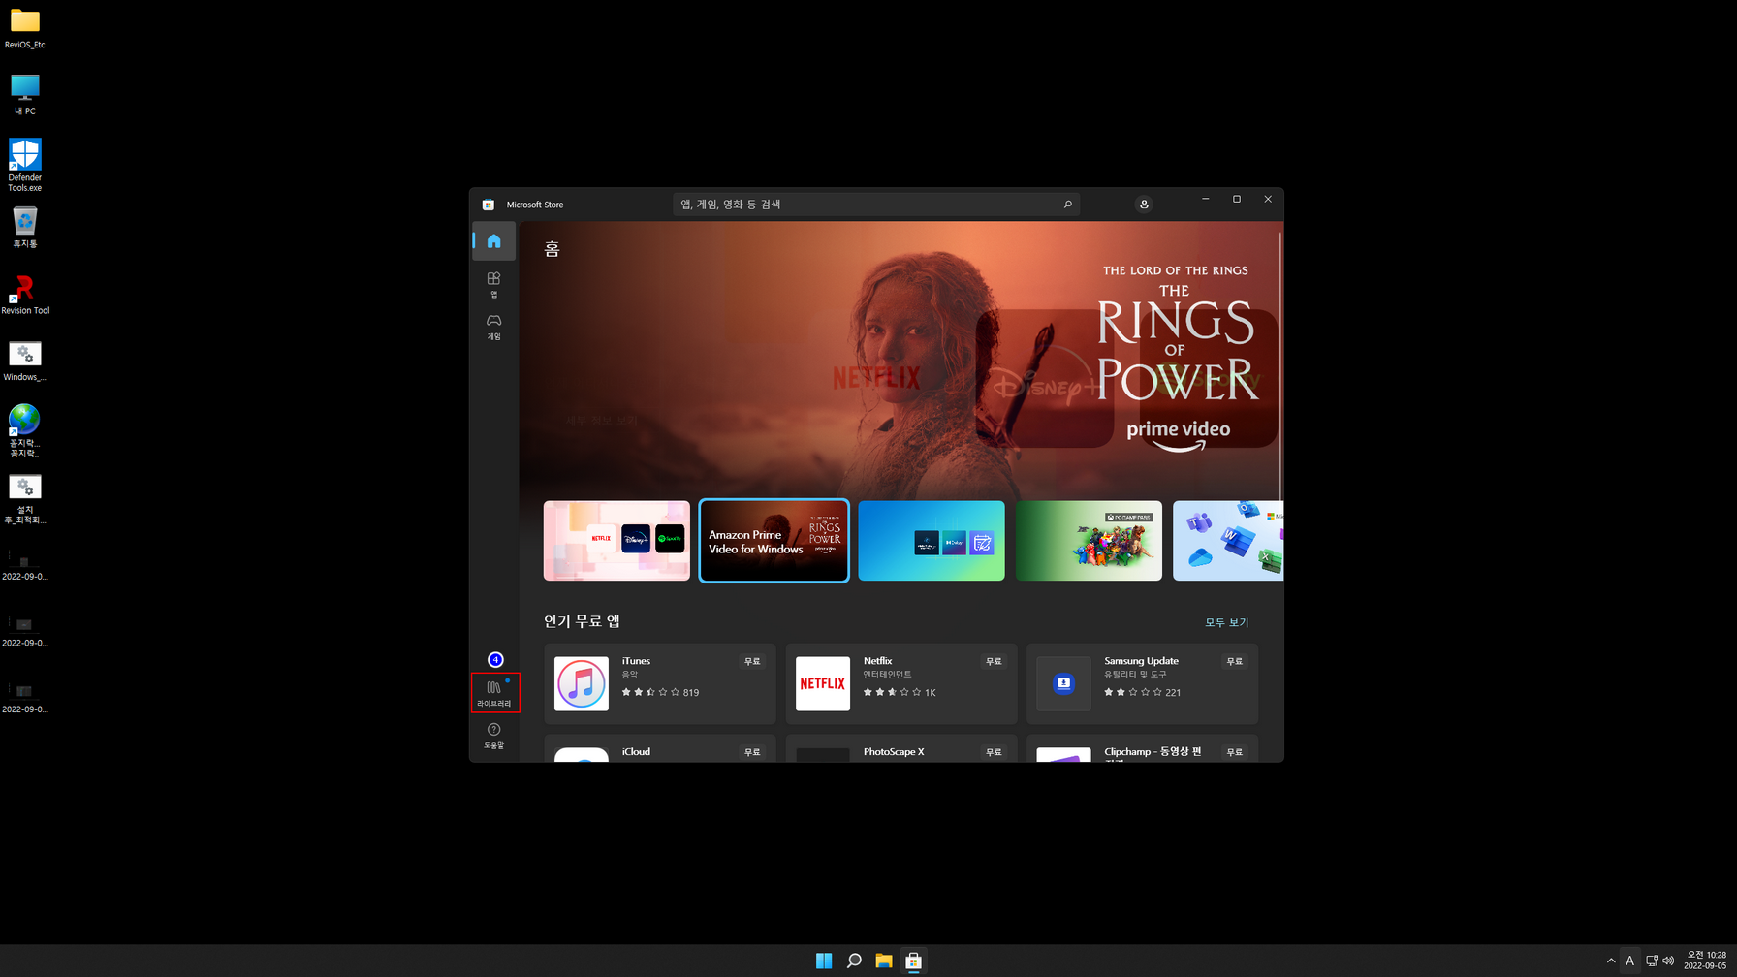Image resolution: width=1737 pixels, height=977 pixels.
Task: Expand the system tray hidden icons chevron
Action: (1611, 961)
